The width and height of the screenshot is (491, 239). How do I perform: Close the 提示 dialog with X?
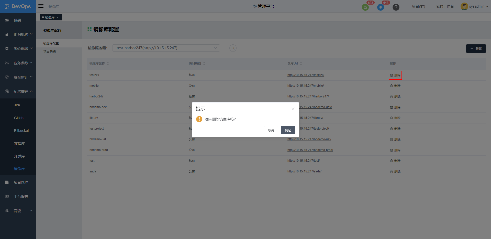coord(293,109)
